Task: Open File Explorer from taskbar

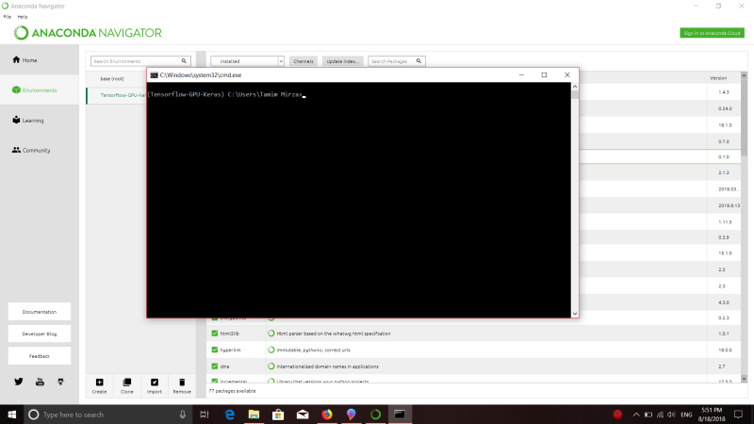Action: 254,415
